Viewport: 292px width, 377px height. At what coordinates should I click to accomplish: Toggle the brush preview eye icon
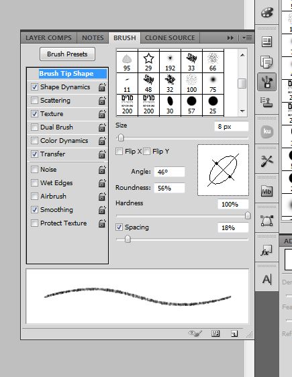tap(195, 333)
